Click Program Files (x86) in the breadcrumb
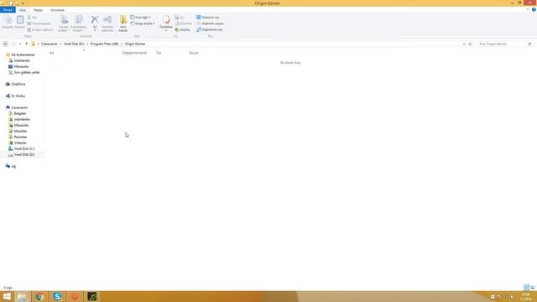 point(104,44)
